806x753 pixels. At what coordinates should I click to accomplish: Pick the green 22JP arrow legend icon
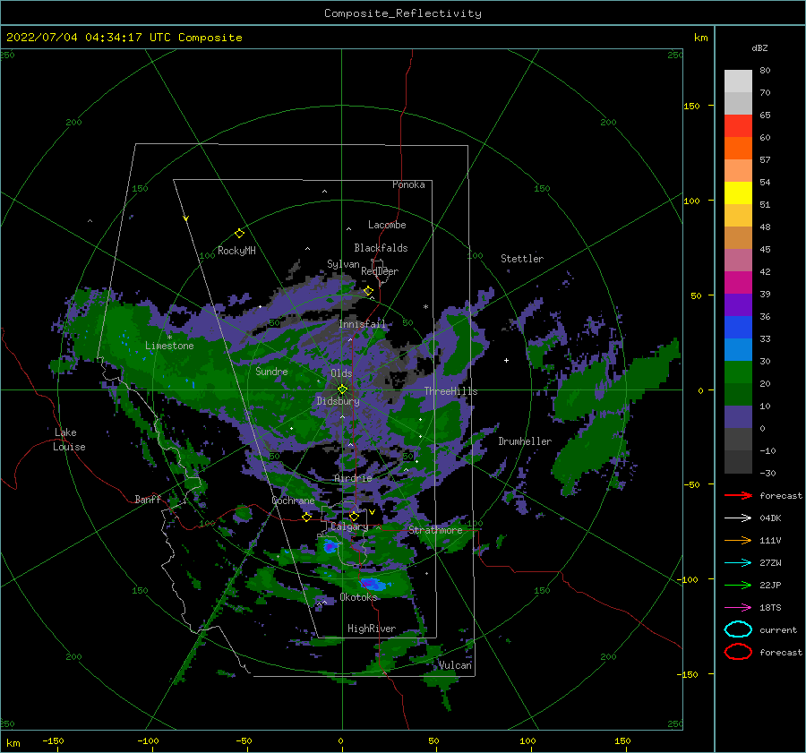click(738, 585)
